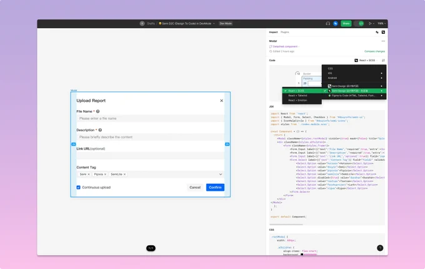The image size is (425, 269).
Task: Click the green Share button
Action: point(346,24)
